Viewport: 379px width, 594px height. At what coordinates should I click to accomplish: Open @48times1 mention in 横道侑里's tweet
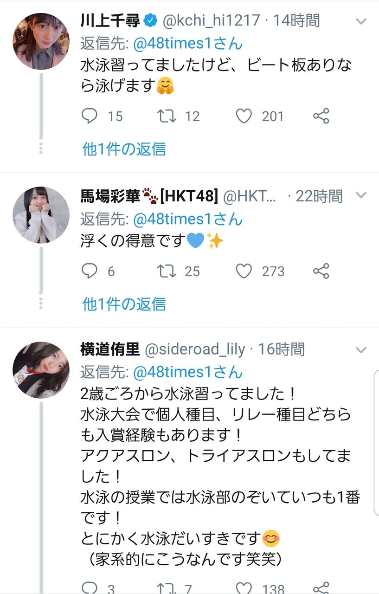coord(180,372)
